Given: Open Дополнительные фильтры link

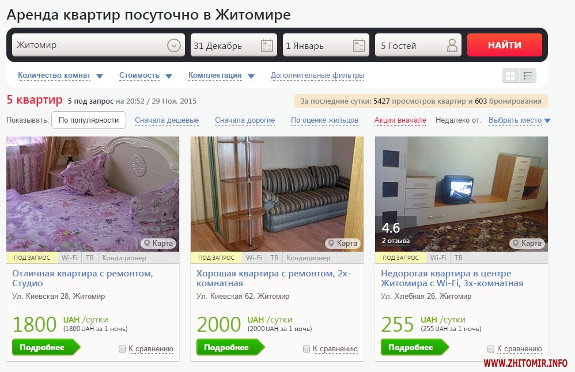Looking at the screenshot, I should [317, 75].
